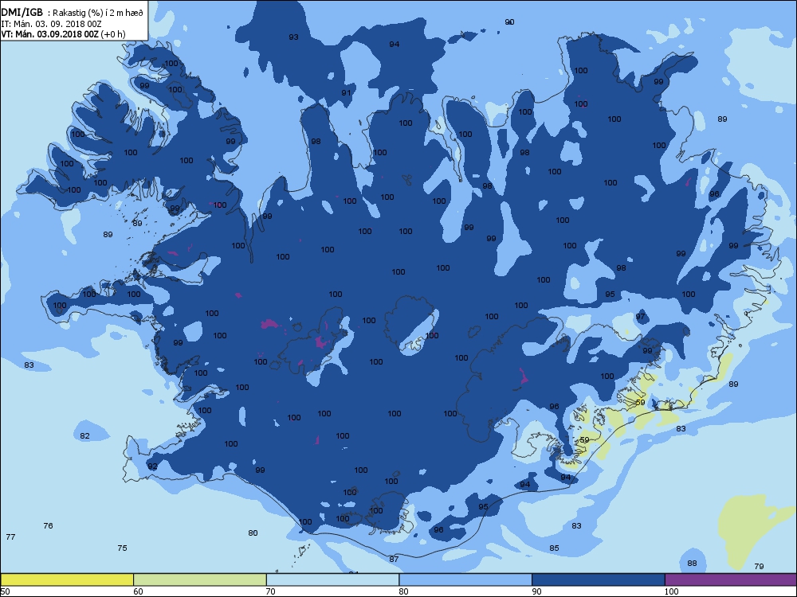Click the humidity value '93' on the map

point(293,37)
